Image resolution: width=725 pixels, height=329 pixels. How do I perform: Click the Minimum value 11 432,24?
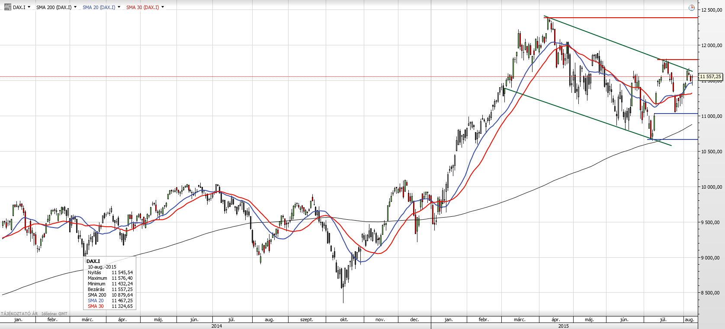pos(122,284)
